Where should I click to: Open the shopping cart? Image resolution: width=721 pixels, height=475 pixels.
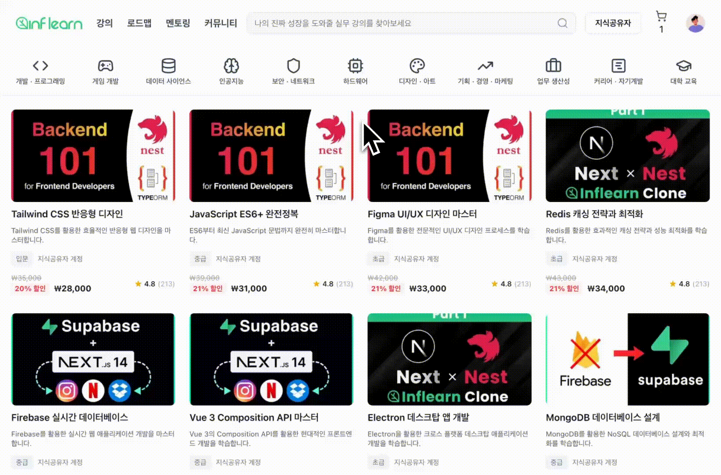[661, 17]
